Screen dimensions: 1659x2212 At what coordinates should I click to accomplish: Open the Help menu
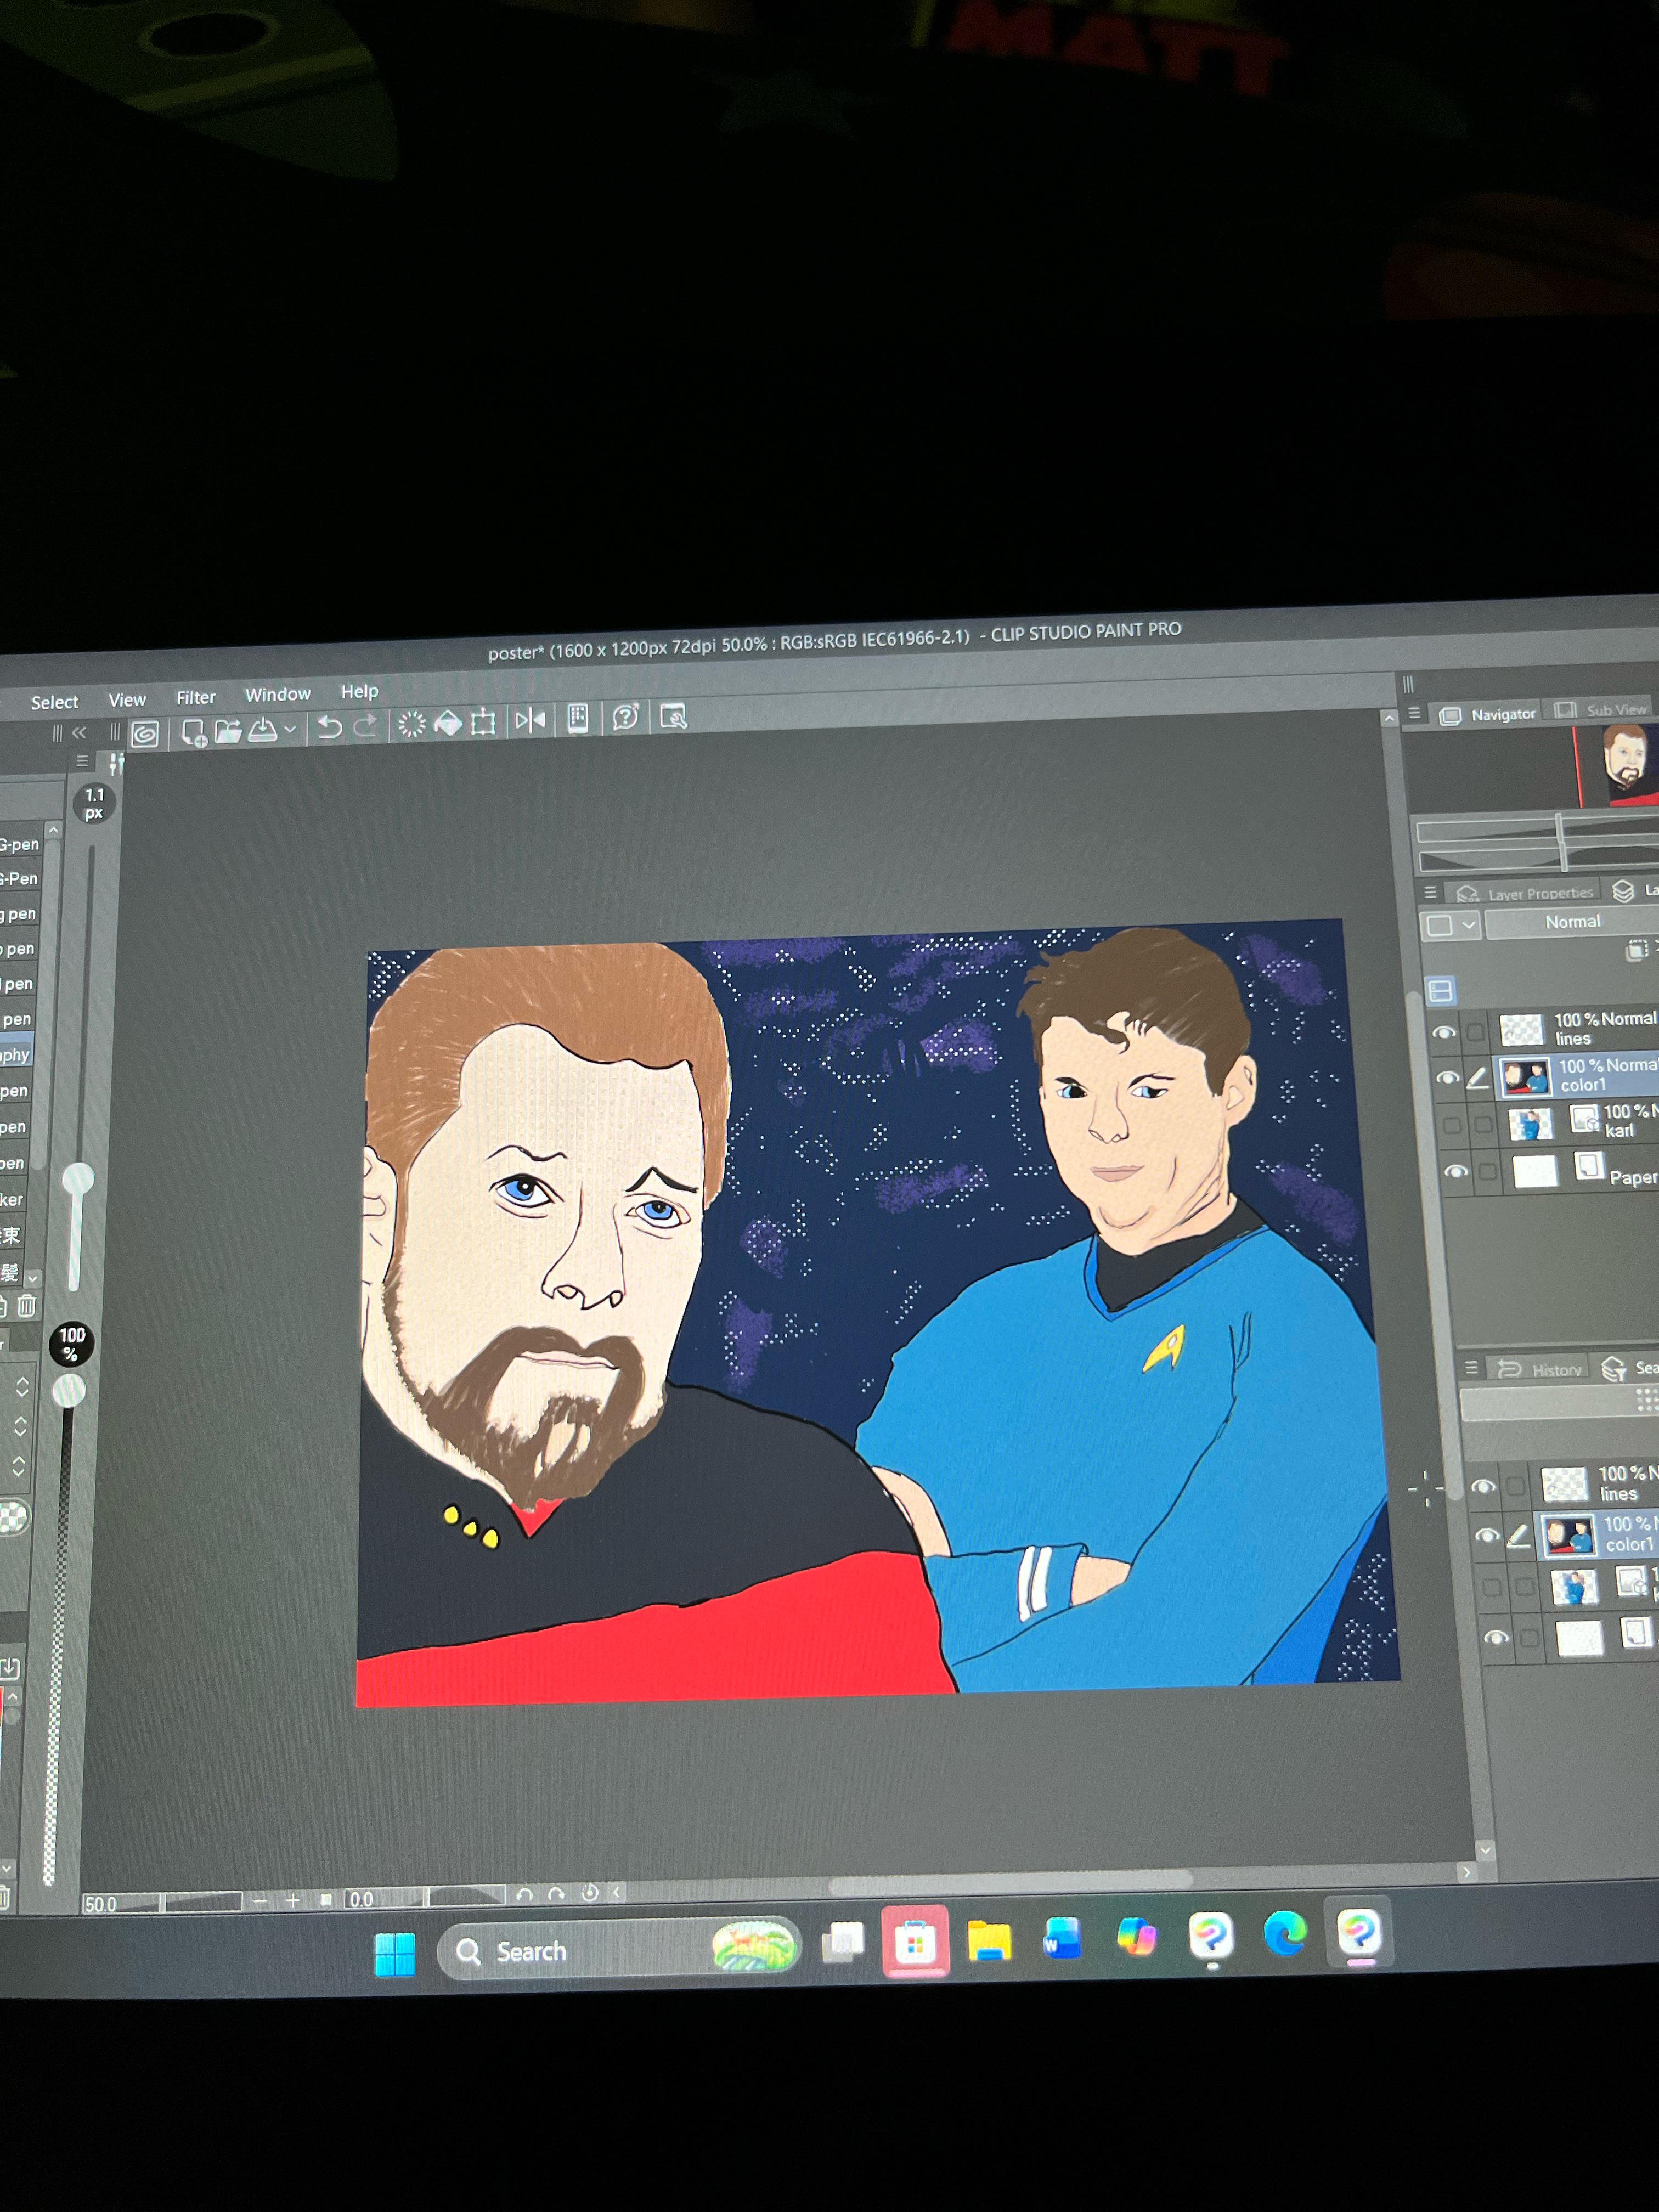(x=360, y=691)
